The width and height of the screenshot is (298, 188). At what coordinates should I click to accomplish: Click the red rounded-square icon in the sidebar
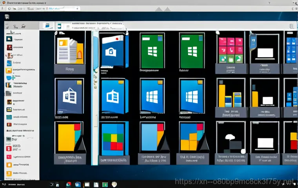(9, 148)
